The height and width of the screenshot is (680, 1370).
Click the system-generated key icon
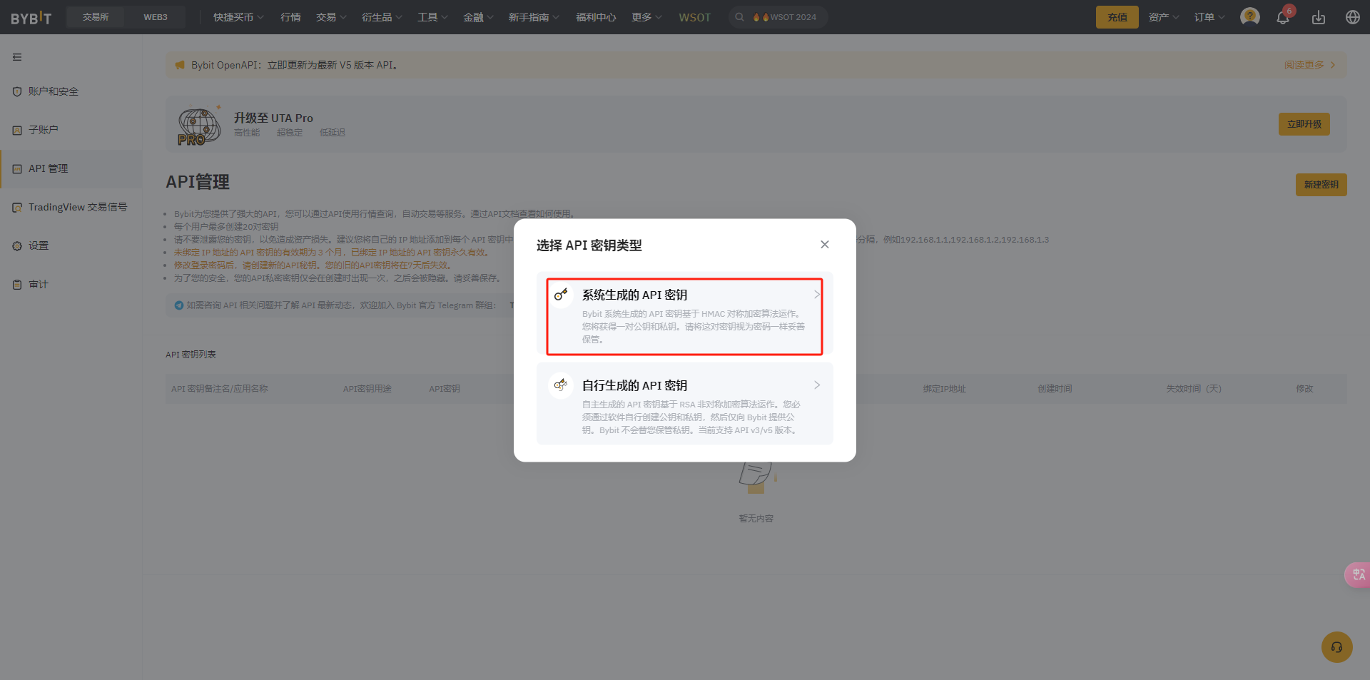561,294
